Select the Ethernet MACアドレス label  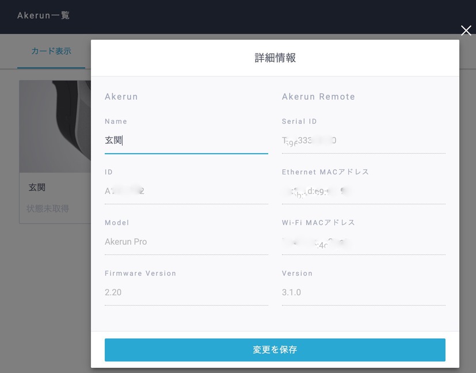tap(325, 172)
